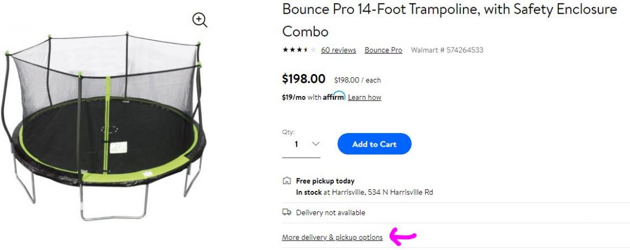Click the Affirm logo
This screenshot has width=630, height=250.
coord(334,97)
